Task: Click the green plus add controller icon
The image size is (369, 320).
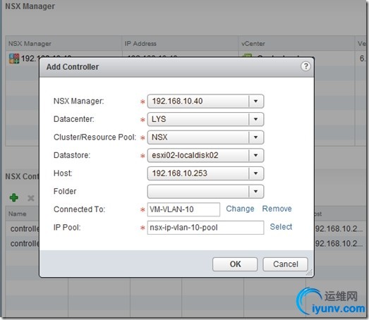Action: tap(14, 198)
